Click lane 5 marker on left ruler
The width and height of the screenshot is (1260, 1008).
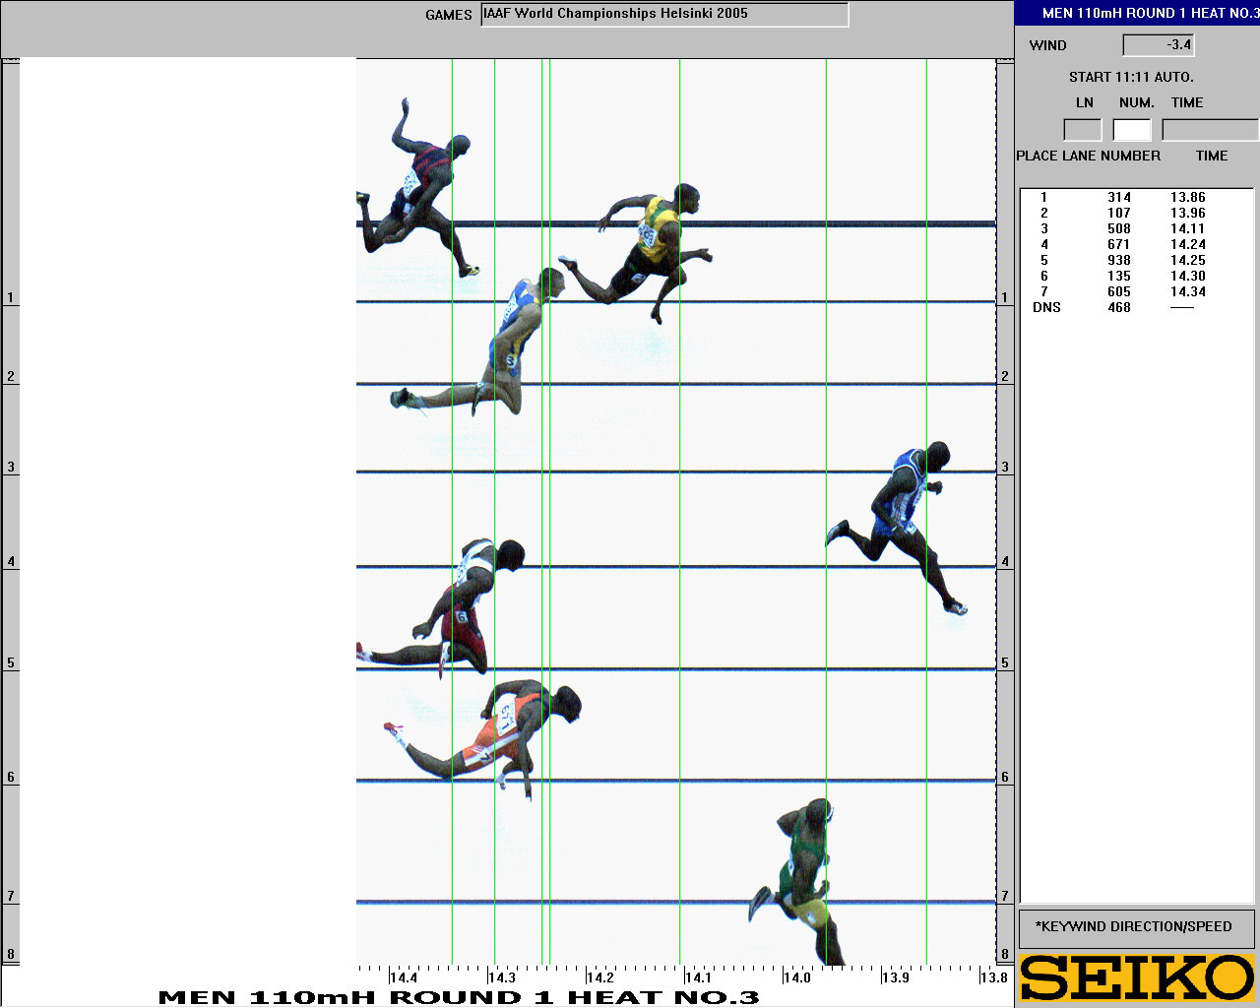pyautogui.click(x=11, y=662)
